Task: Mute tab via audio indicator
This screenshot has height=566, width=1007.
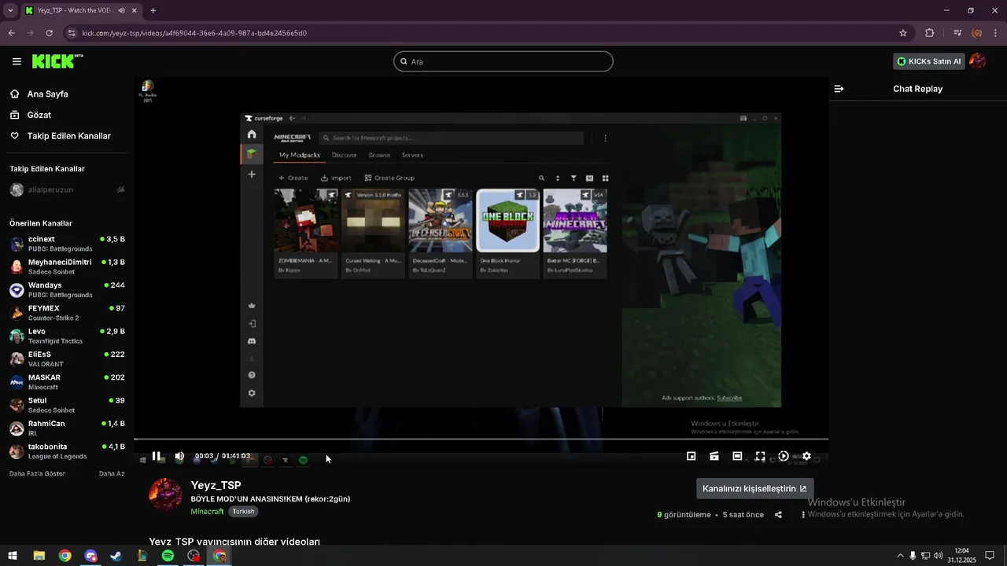Action: (122, 10)
